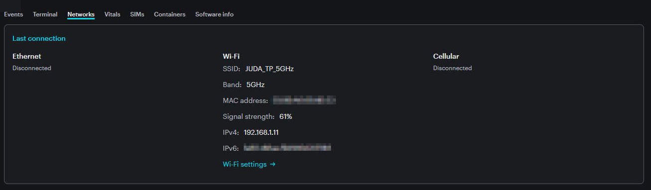
Task: Click the arrow icon beside Wi-Fi settings
Action: click(273, 164)
